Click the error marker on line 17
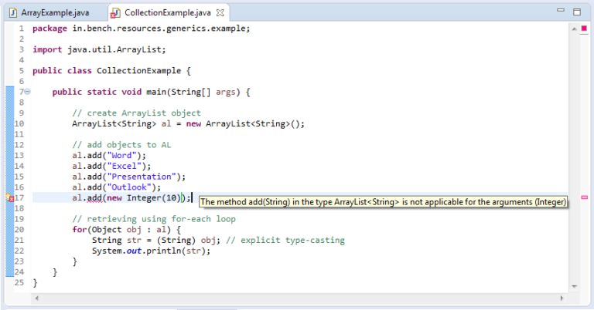594x310 pixels. pos(10,198)
